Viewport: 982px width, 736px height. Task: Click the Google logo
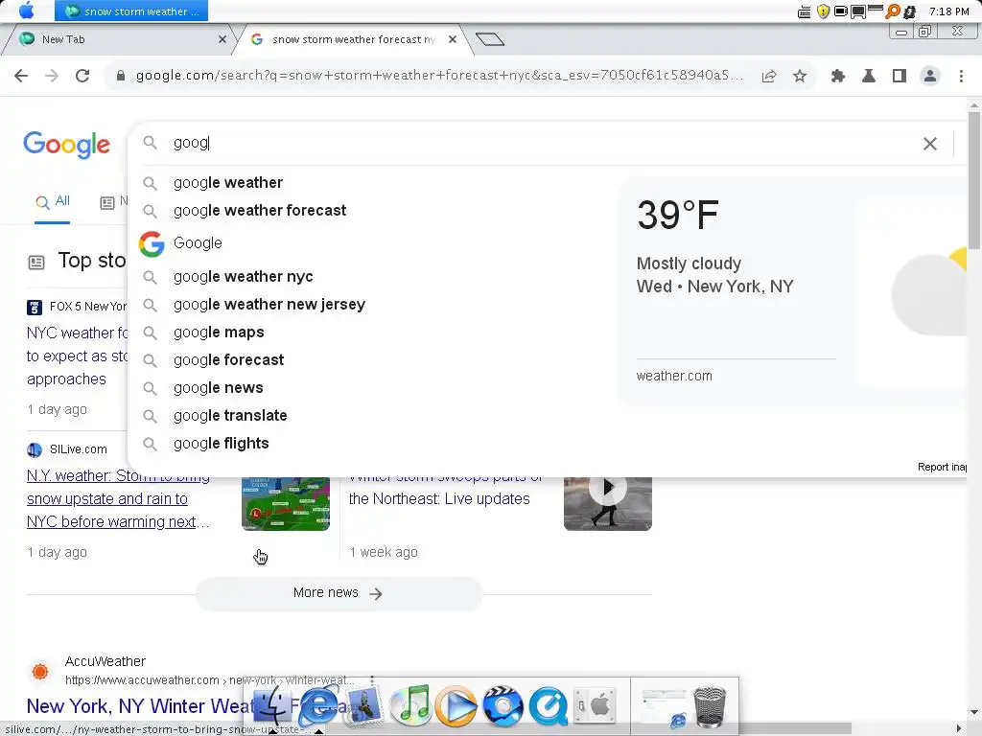pos(66,145)
